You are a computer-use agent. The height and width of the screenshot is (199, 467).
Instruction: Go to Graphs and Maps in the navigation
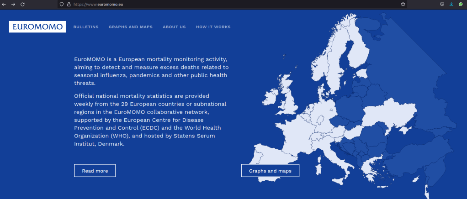pyautogui.click(x=131, y=27)
